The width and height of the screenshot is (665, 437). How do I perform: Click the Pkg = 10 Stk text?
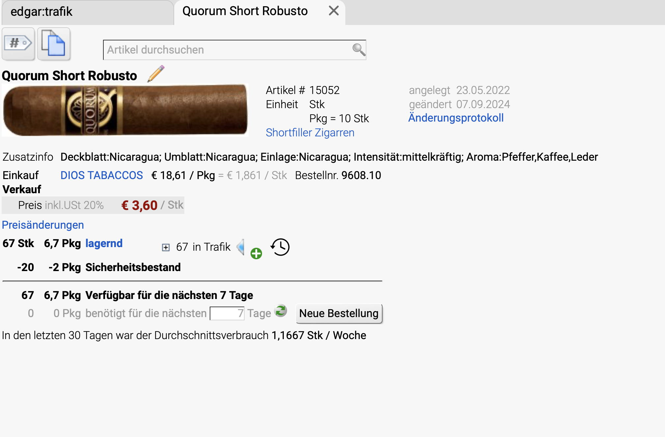[339, 119]
